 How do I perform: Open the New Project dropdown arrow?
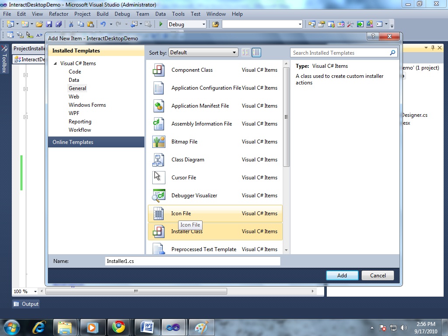(17, 24)
